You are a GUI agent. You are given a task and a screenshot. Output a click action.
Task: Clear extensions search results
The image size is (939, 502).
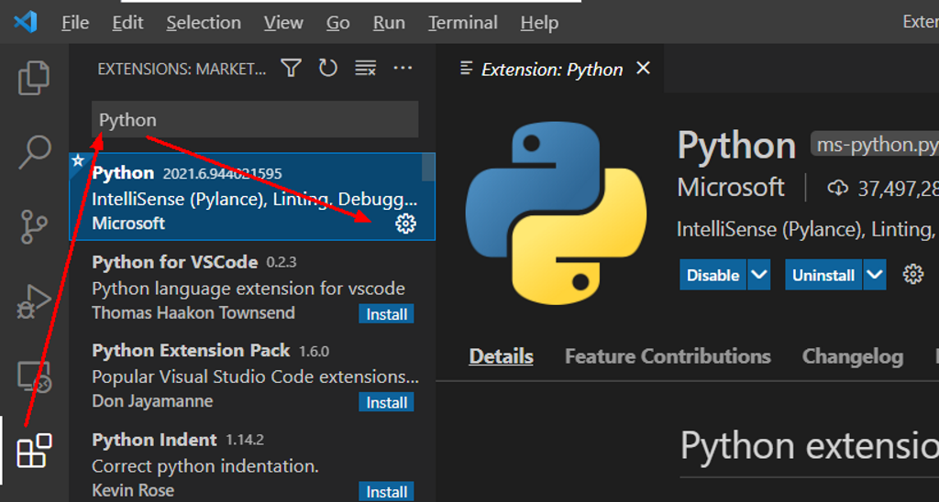[365, 69]
